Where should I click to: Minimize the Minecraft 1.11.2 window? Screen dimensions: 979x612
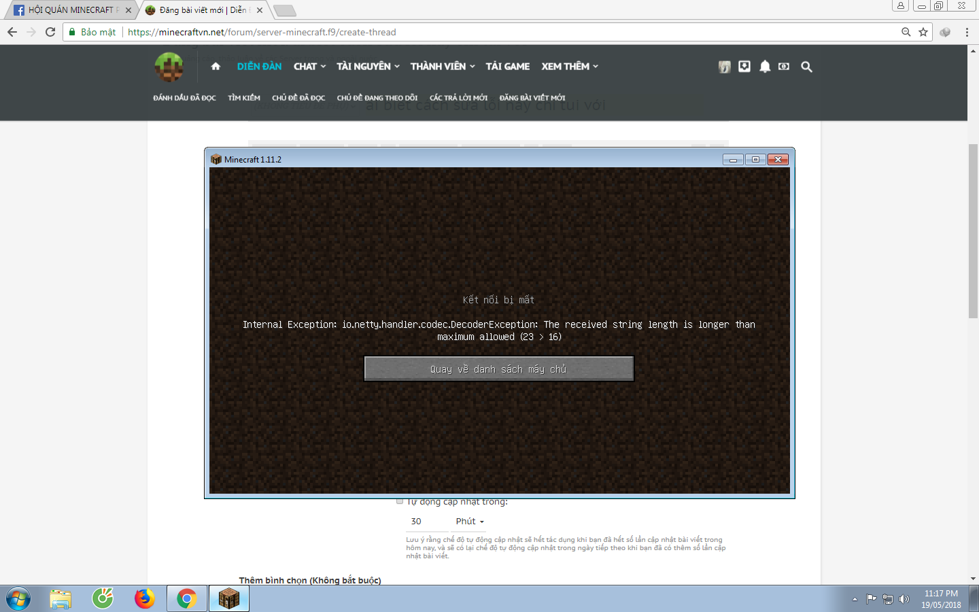click(733, 159)
